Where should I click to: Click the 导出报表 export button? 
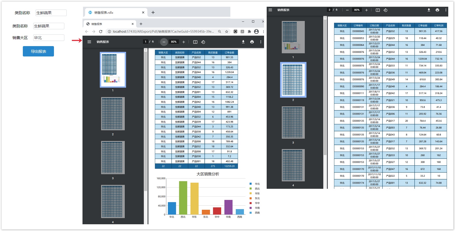[38, 51]
